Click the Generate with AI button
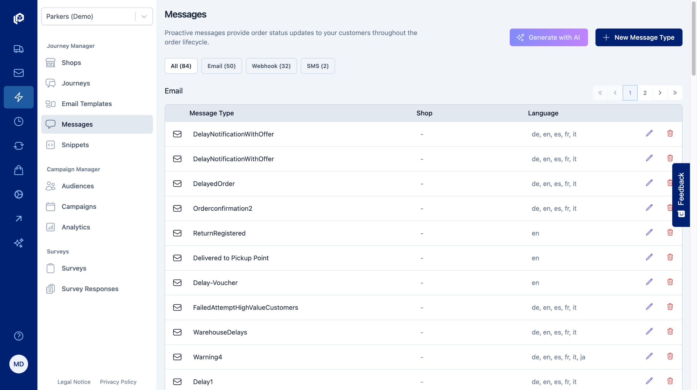Viewport: 697px width, 390px height. pos(549,37)
